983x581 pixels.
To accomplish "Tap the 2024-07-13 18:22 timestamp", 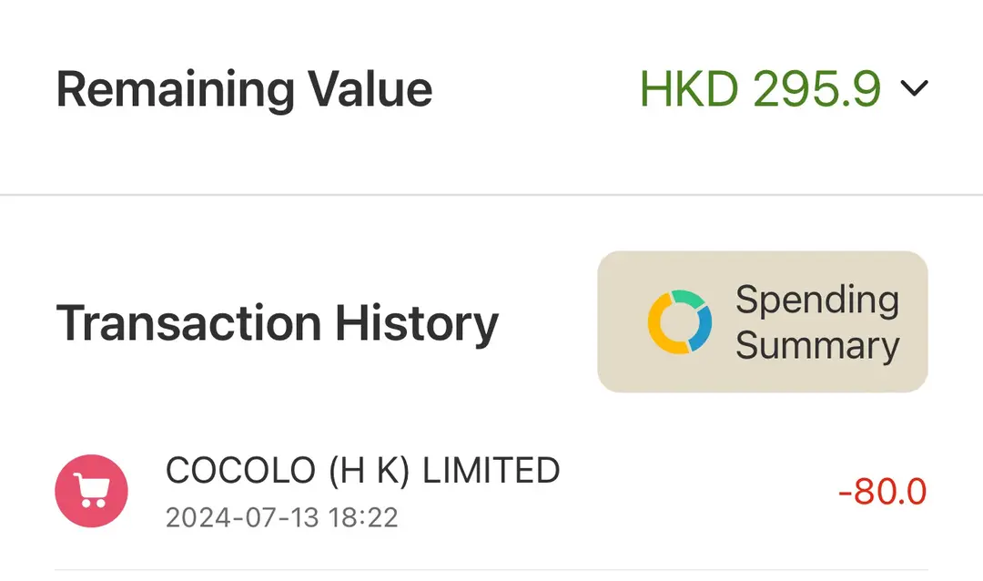I will (281, 517).
